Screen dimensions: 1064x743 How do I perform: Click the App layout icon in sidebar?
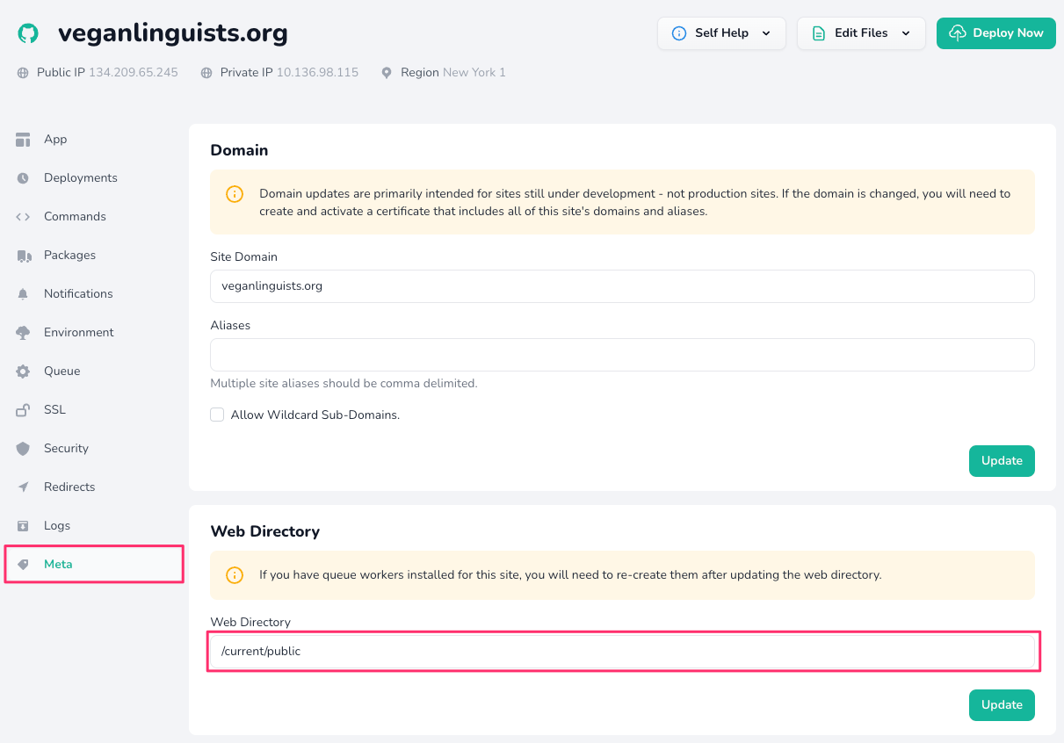coord(24,140)
